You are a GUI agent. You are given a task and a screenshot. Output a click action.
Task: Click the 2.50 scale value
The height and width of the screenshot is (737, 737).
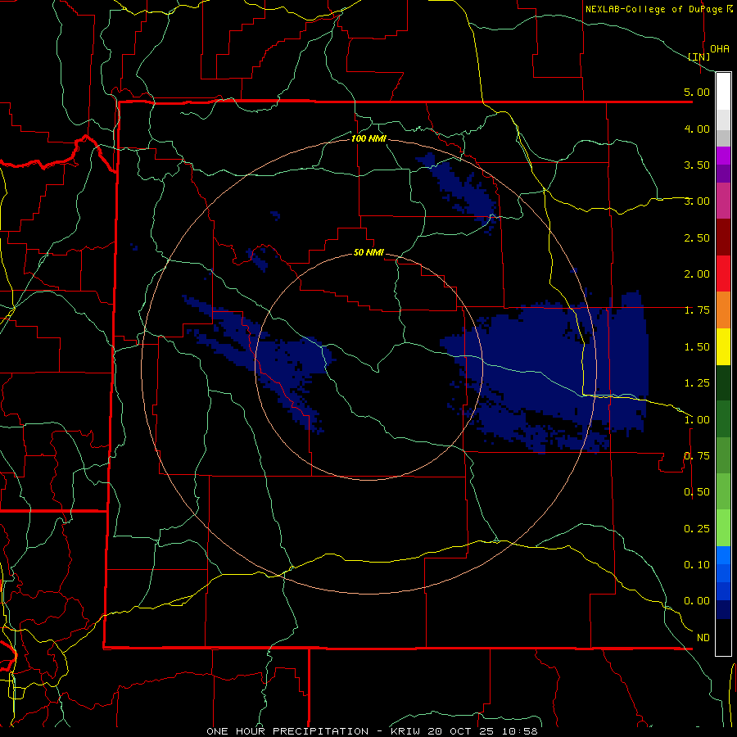pos(697,237)
